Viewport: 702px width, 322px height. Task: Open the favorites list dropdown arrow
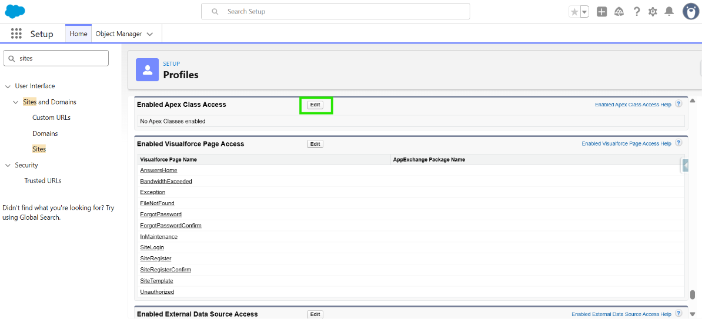coord(584,12)
